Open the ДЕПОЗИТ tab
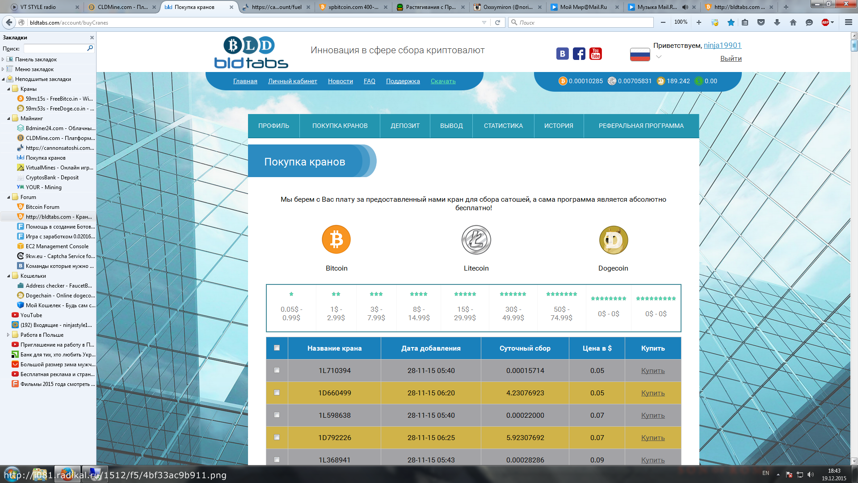 pos(405,126)
